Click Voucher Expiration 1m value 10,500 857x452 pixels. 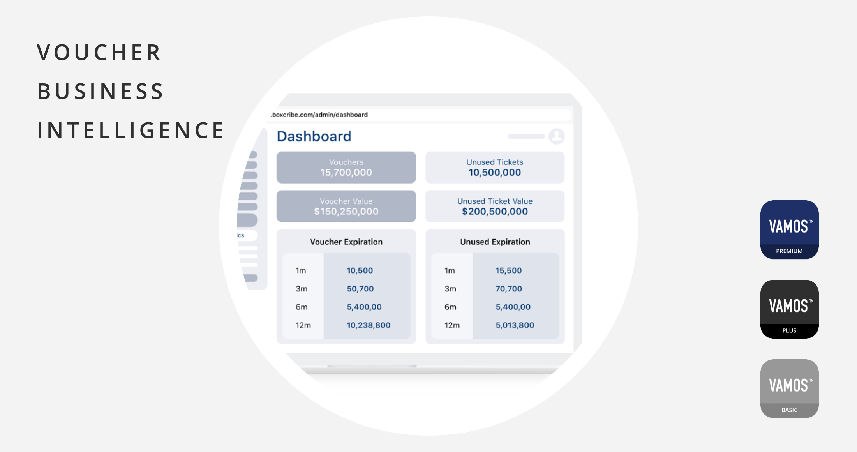360,270
